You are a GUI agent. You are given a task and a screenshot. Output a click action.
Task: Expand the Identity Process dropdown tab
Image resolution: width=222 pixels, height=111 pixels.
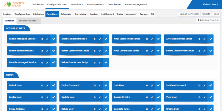coord(29,21)
